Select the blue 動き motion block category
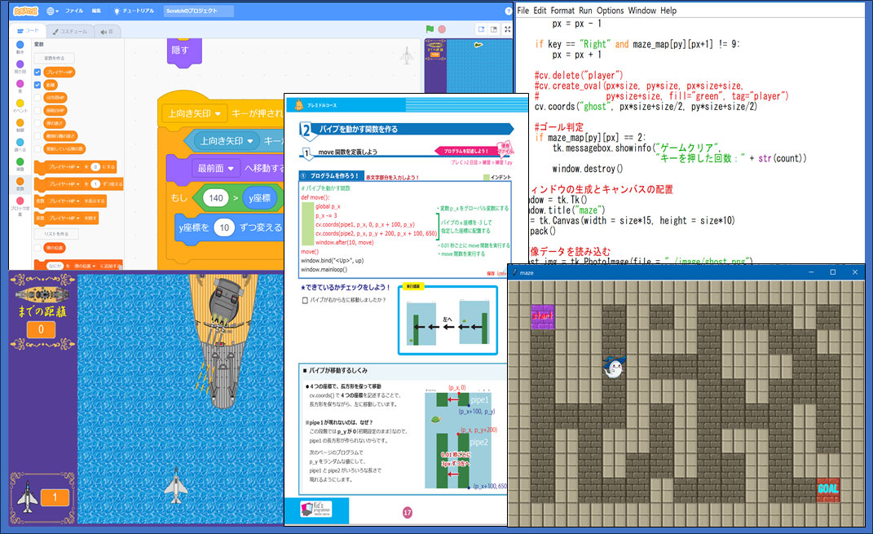This screenshot has width=873, height=534. (20, 48)
